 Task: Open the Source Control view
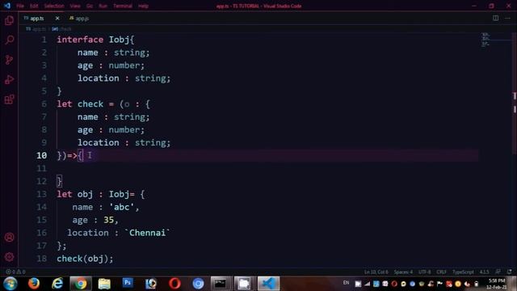tap(9, 60)
